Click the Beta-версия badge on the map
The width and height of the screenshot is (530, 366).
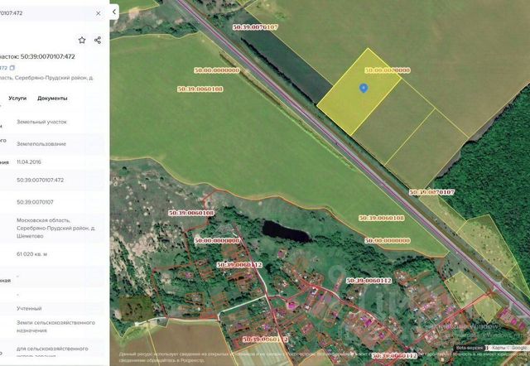point(470,348)
